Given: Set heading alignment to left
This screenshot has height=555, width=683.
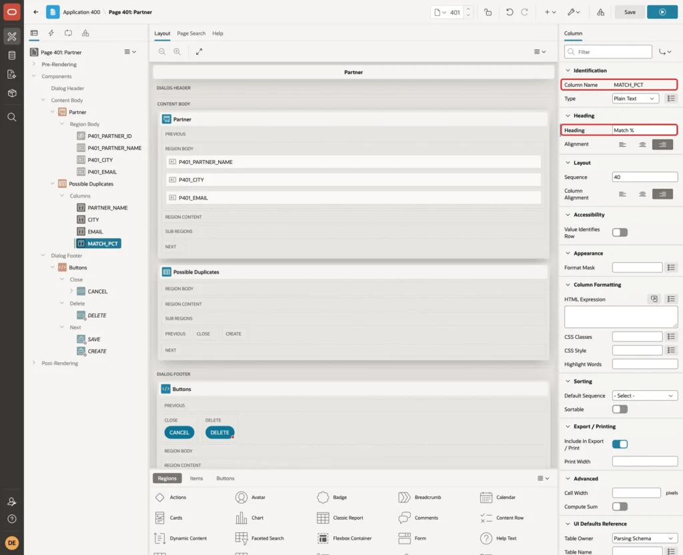Looking at the screenshot, I should pyautogui.click(x=622, y=144).
